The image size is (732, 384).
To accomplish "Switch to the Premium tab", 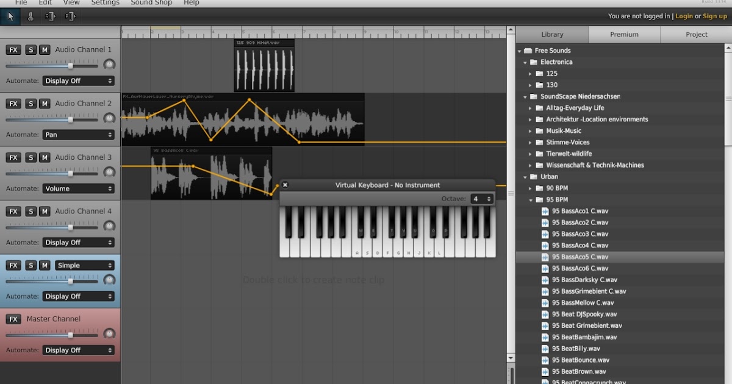I will pyautogui.click(x=623, y=34).
